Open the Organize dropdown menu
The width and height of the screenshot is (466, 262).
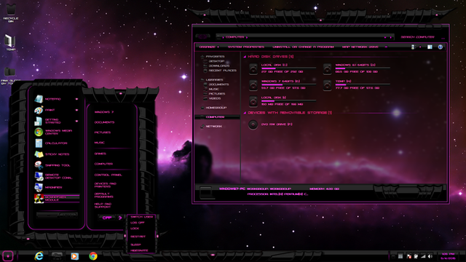click(209, 47)
